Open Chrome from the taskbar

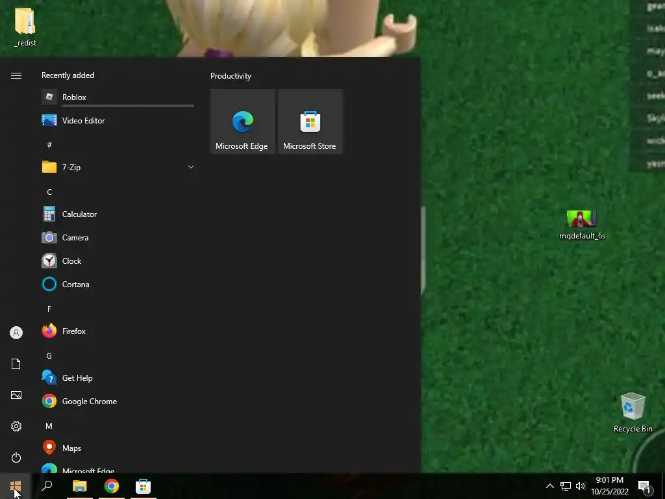tap(112, 486)
